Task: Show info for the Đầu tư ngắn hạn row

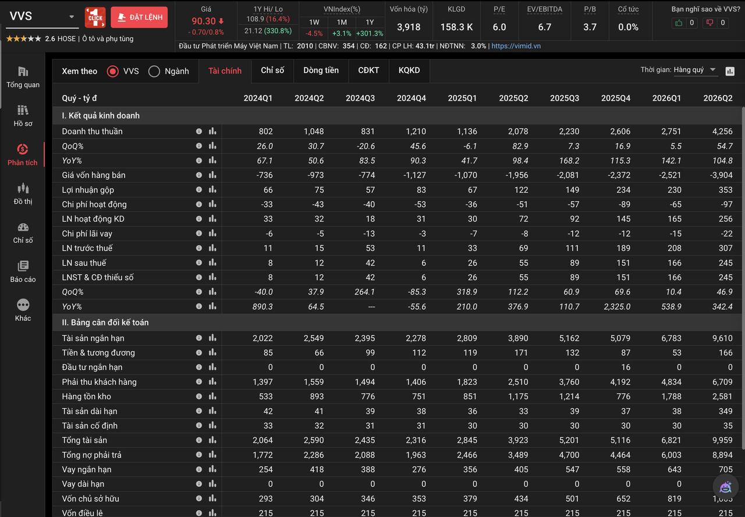Action: pyautogui.click(x=199, y=367)
